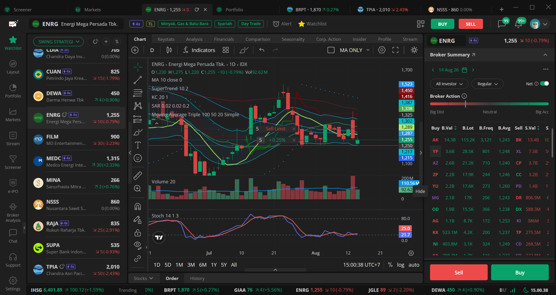Select the text annotation tool
The width and height of the screenshot is (556, 295).
click(x=138, y=145)
